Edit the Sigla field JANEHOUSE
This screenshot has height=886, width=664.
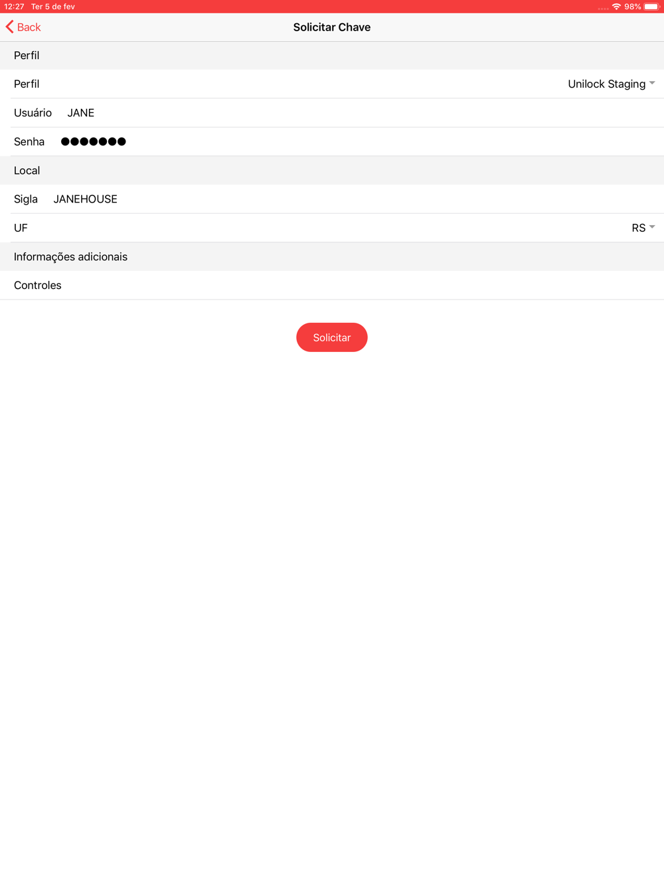(x=332, y=199)
